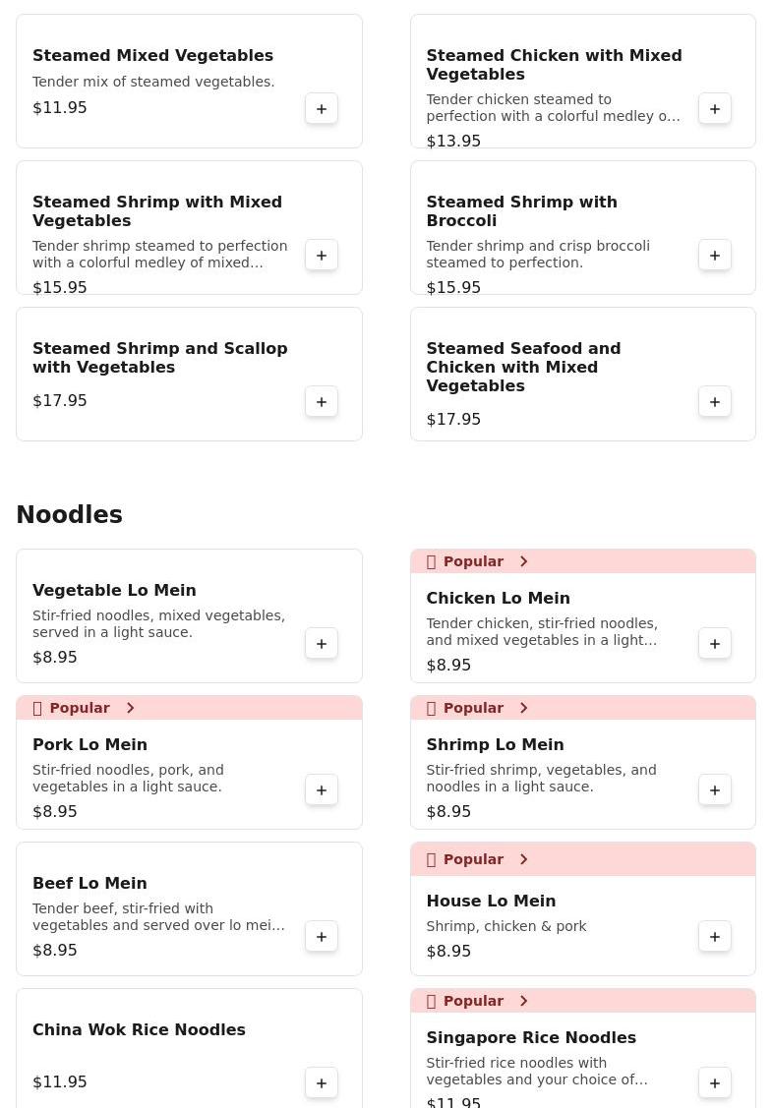Add Beef Lo Mein to order
Viewport: 772px width, 1108px height.
(322, 936)
